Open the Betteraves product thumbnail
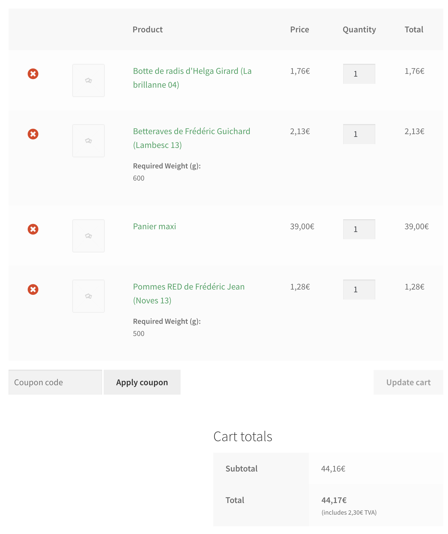The height and width of the screenshot is (534, 448). point(88,140)
